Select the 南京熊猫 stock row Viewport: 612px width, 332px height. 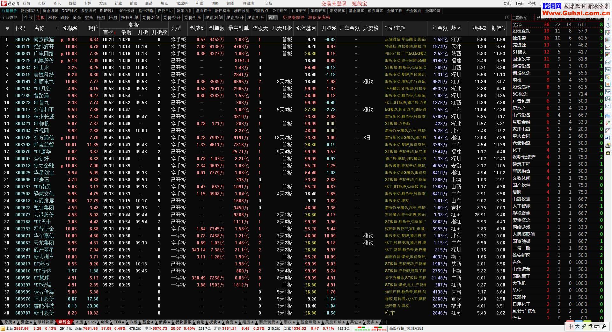(x=255, y=40)
